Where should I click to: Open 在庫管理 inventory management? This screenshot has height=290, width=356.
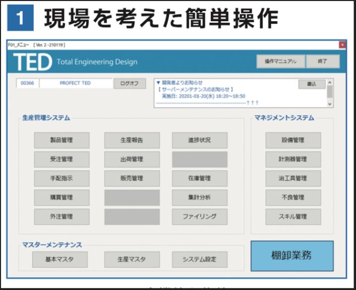199,178
